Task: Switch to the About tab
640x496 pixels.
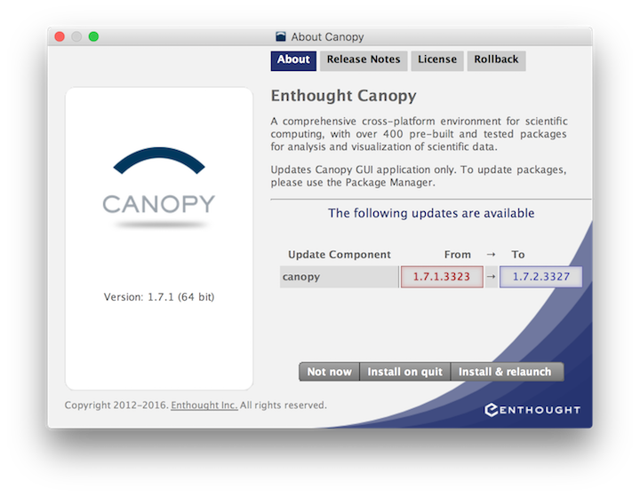Action: point(293,60)
